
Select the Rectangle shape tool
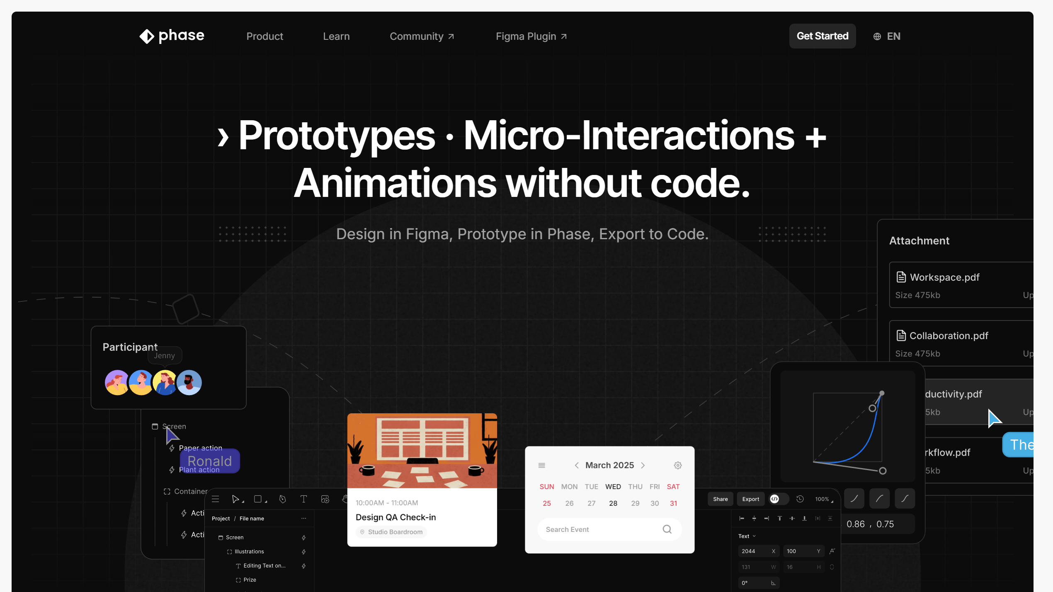pos(258,499)
